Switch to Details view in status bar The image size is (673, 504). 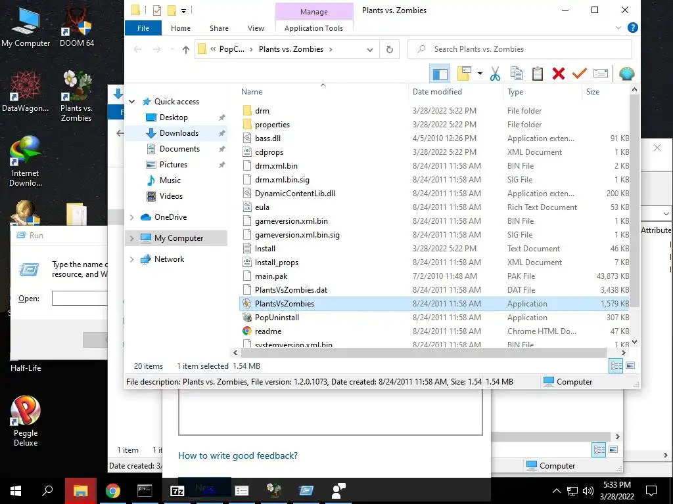point(615,366)
